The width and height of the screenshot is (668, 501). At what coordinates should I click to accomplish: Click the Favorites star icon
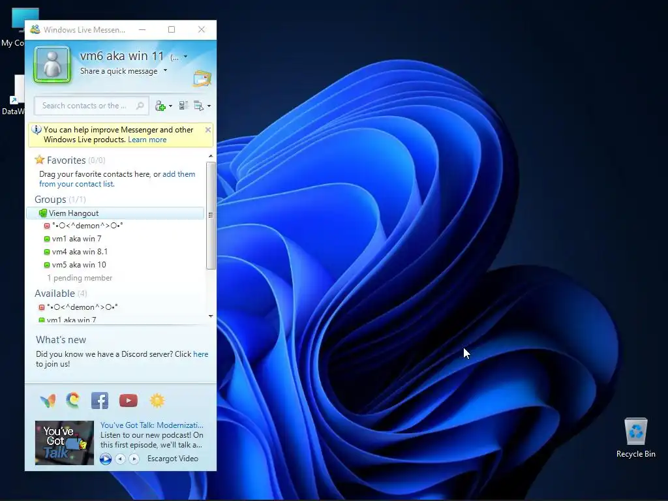(x=40, y=160)
